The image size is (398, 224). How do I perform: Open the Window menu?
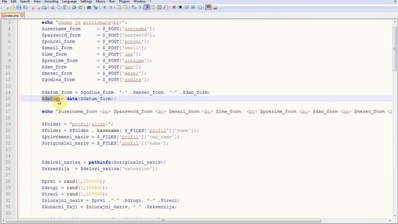(x=139, y=1)
